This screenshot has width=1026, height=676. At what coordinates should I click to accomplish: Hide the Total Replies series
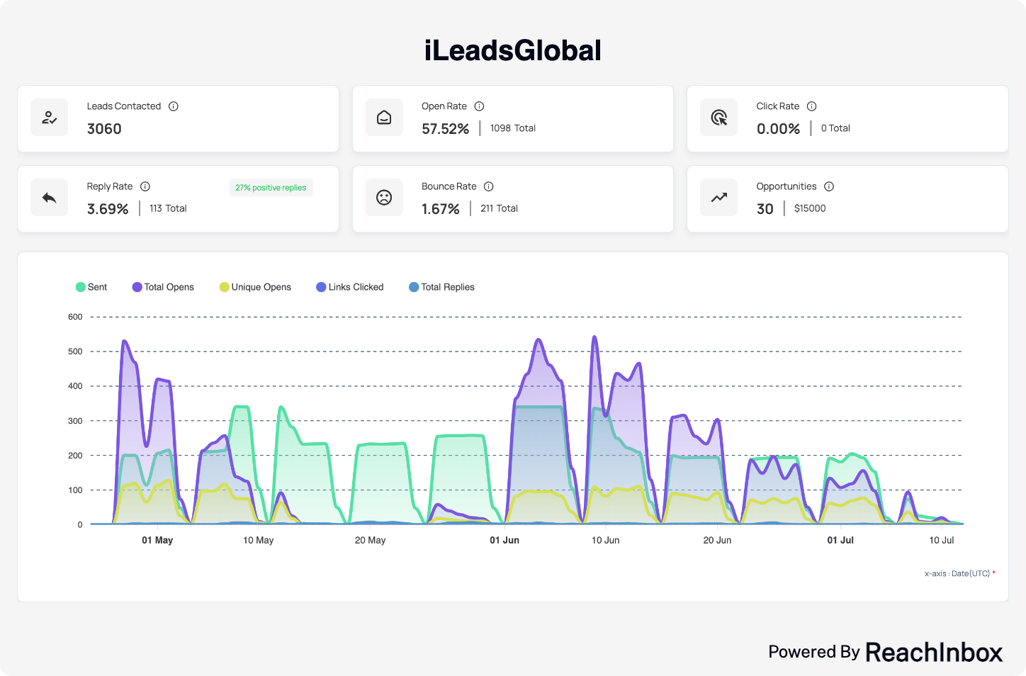click(x=441, y=287)
